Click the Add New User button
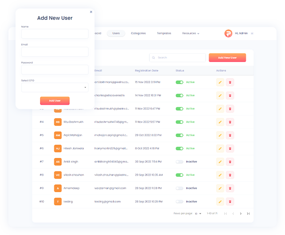Image resolution: width=285 pixels, height=235 pixels. coord(227,57)
